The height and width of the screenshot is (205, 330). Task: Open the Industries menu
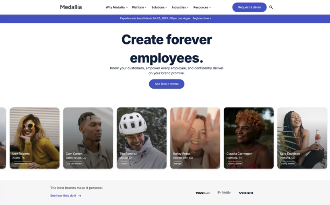click(x=180, y=7)
